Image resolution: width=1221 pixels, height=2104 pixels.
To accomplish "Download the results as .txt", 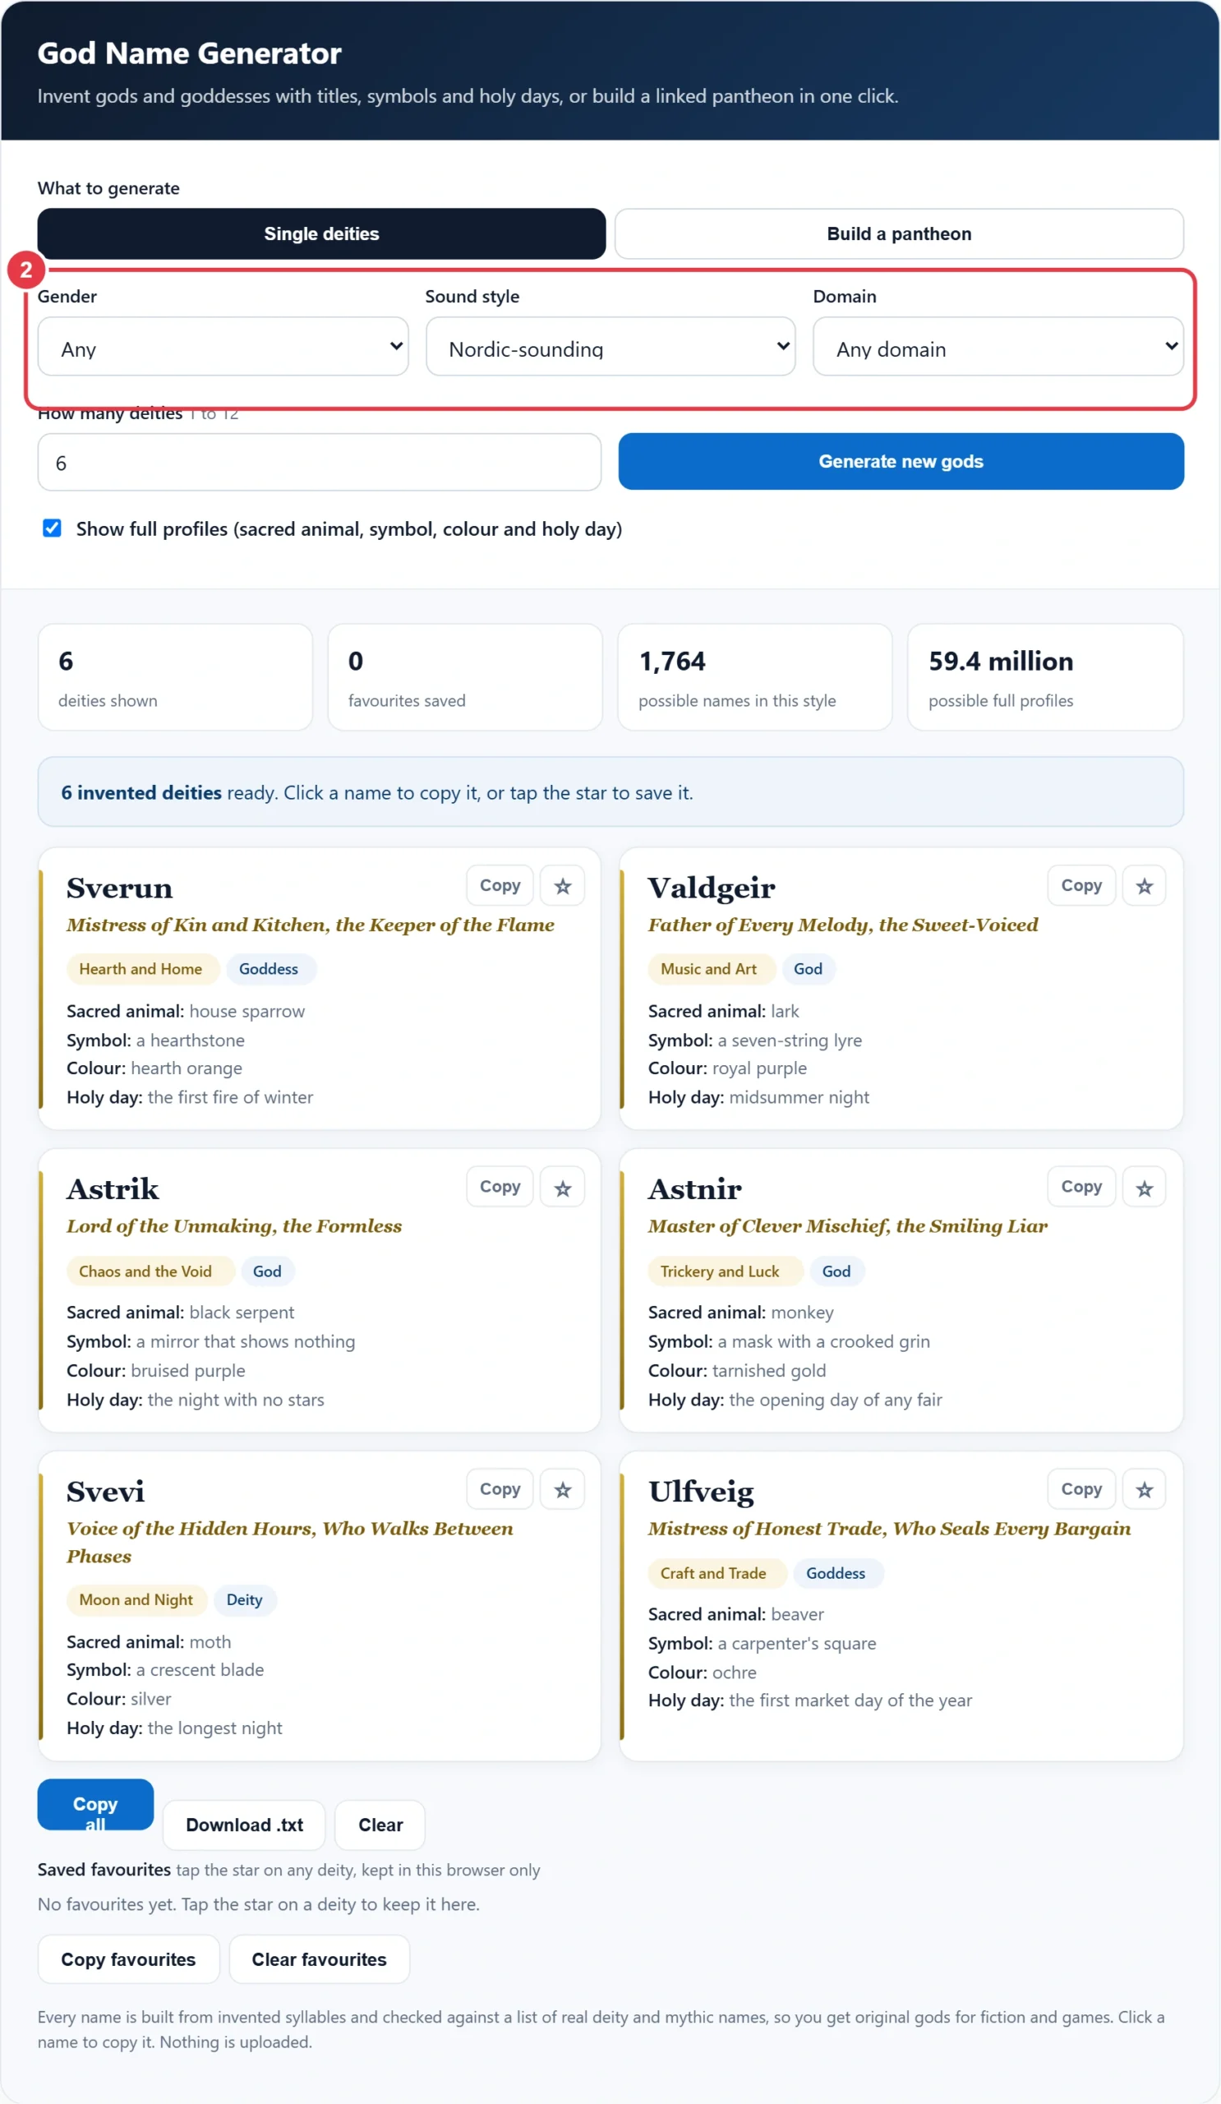I will point(245,1825).
